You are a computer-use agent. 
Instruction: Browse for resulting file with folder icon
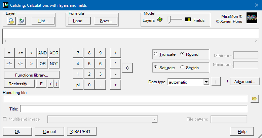coord(255,99)
